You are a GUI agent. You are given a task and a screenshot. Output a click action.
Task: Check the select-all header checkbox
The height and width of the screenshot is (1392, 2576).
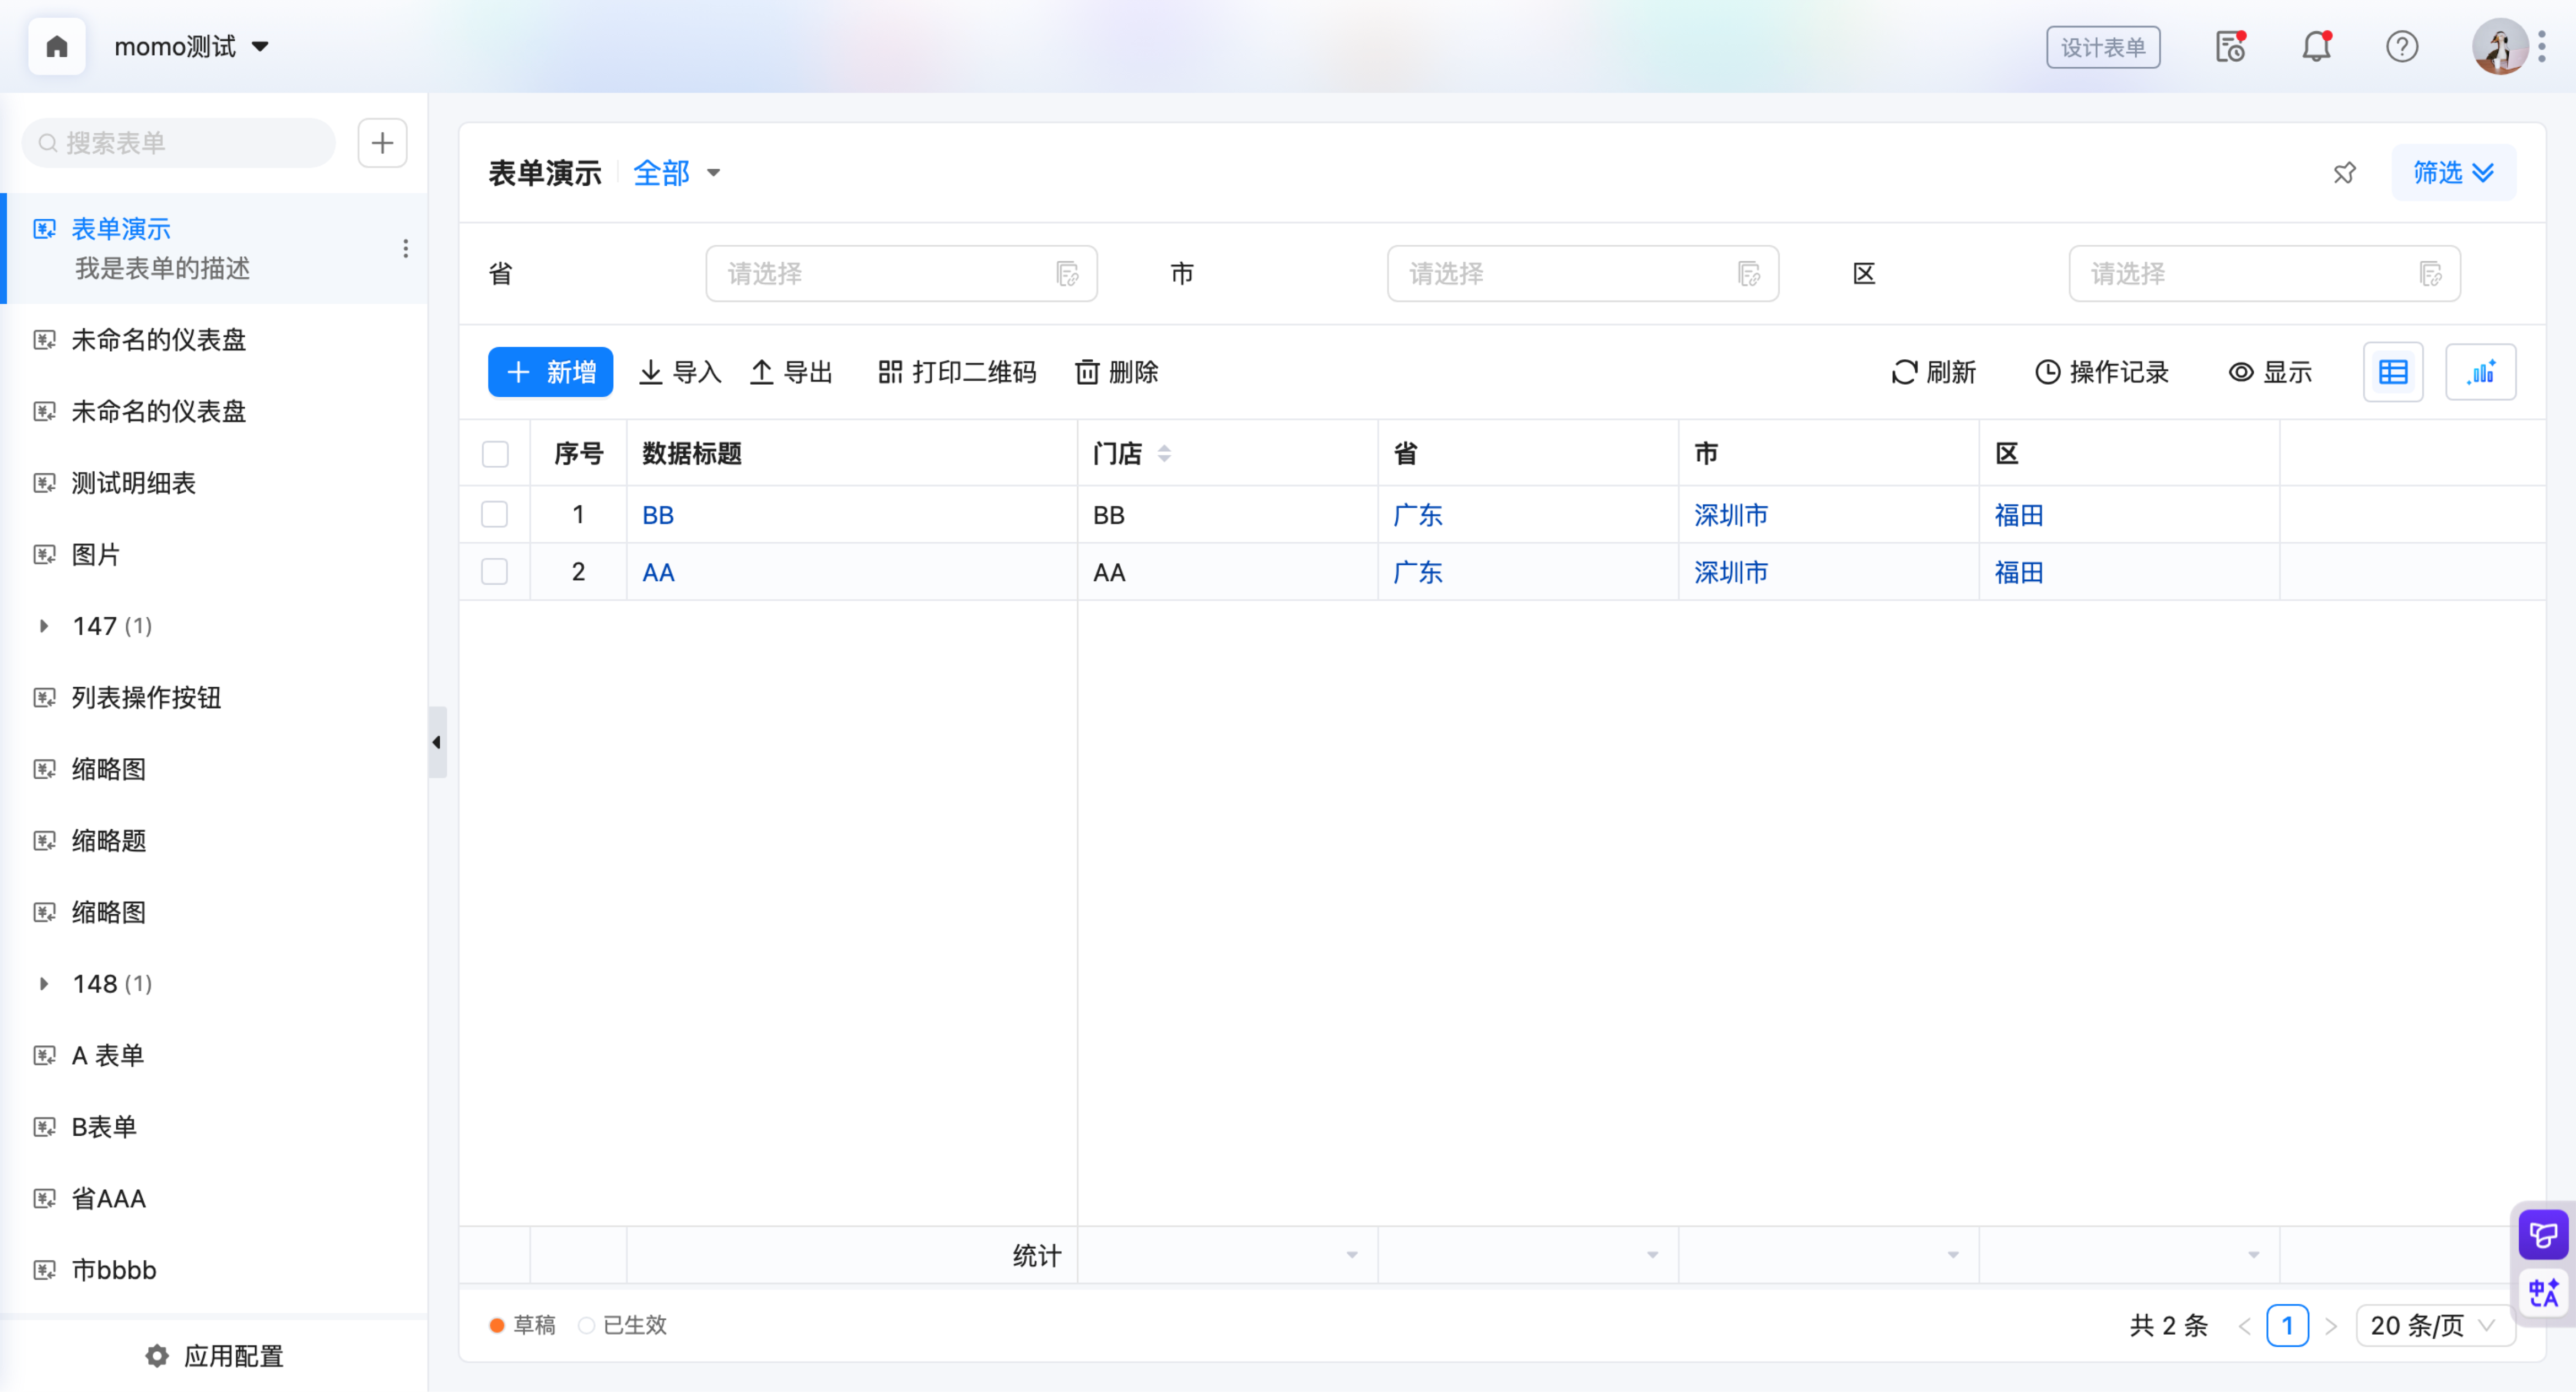[x=495, y=454]
